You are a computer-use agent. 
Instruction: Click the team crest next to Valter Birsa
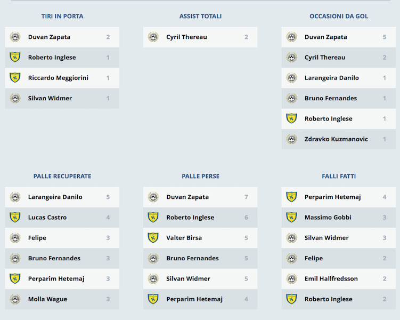(153, 238)
